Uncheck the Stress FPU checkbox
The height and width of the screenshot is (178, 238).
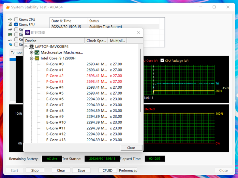click(16, 24)
